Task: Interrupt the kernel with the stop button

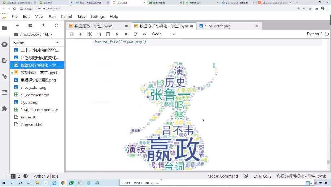Action: (x=126, y=34)
